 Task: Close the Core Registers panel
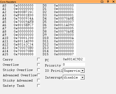tap(114, 2)
